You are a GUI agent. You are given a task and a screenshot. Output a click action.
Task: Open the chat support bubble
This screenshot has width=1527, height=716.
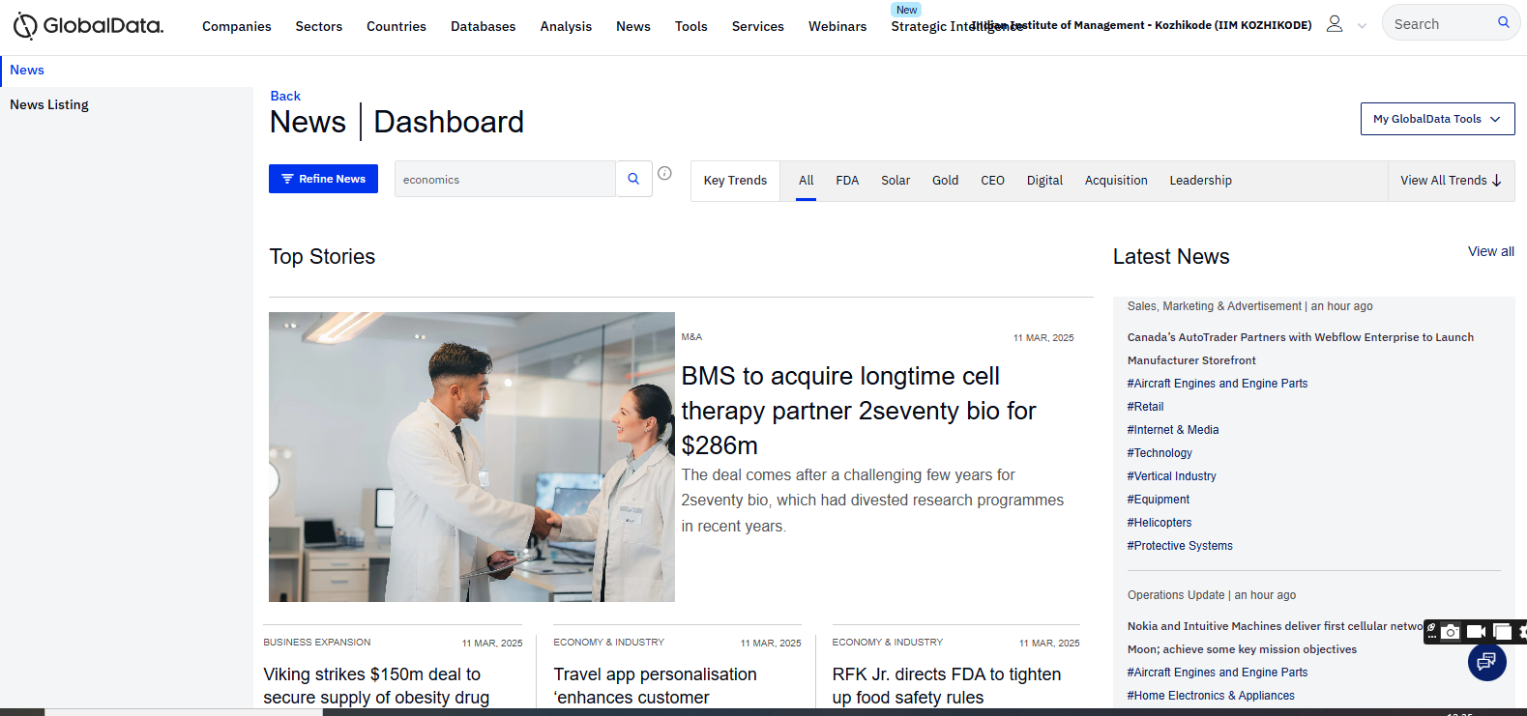(x=1486, y=662)
